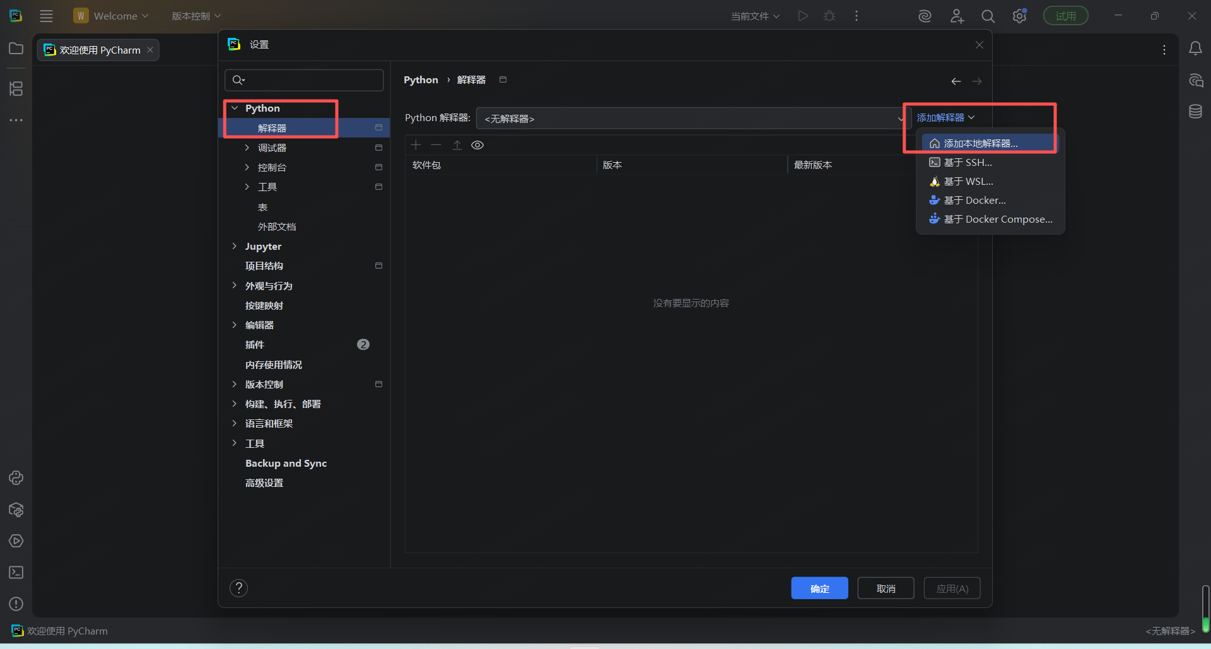1211x649 pixels.
Task: Choose 基于 Docker interpreter option
Action: 990,200
